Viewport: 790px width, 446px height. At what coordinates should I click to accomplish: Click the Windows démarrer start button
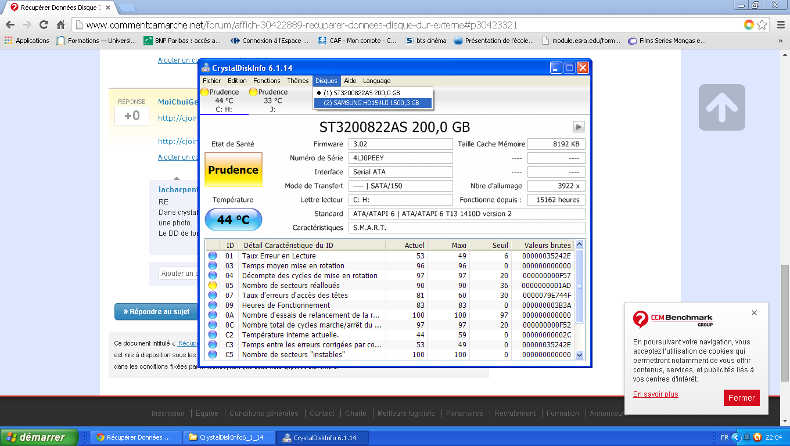pyautogui.click(x=39, y=437)
